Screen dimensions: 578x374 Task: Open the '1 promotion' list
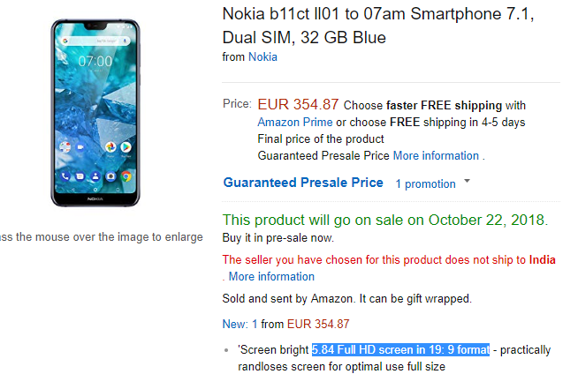point(425,183)
